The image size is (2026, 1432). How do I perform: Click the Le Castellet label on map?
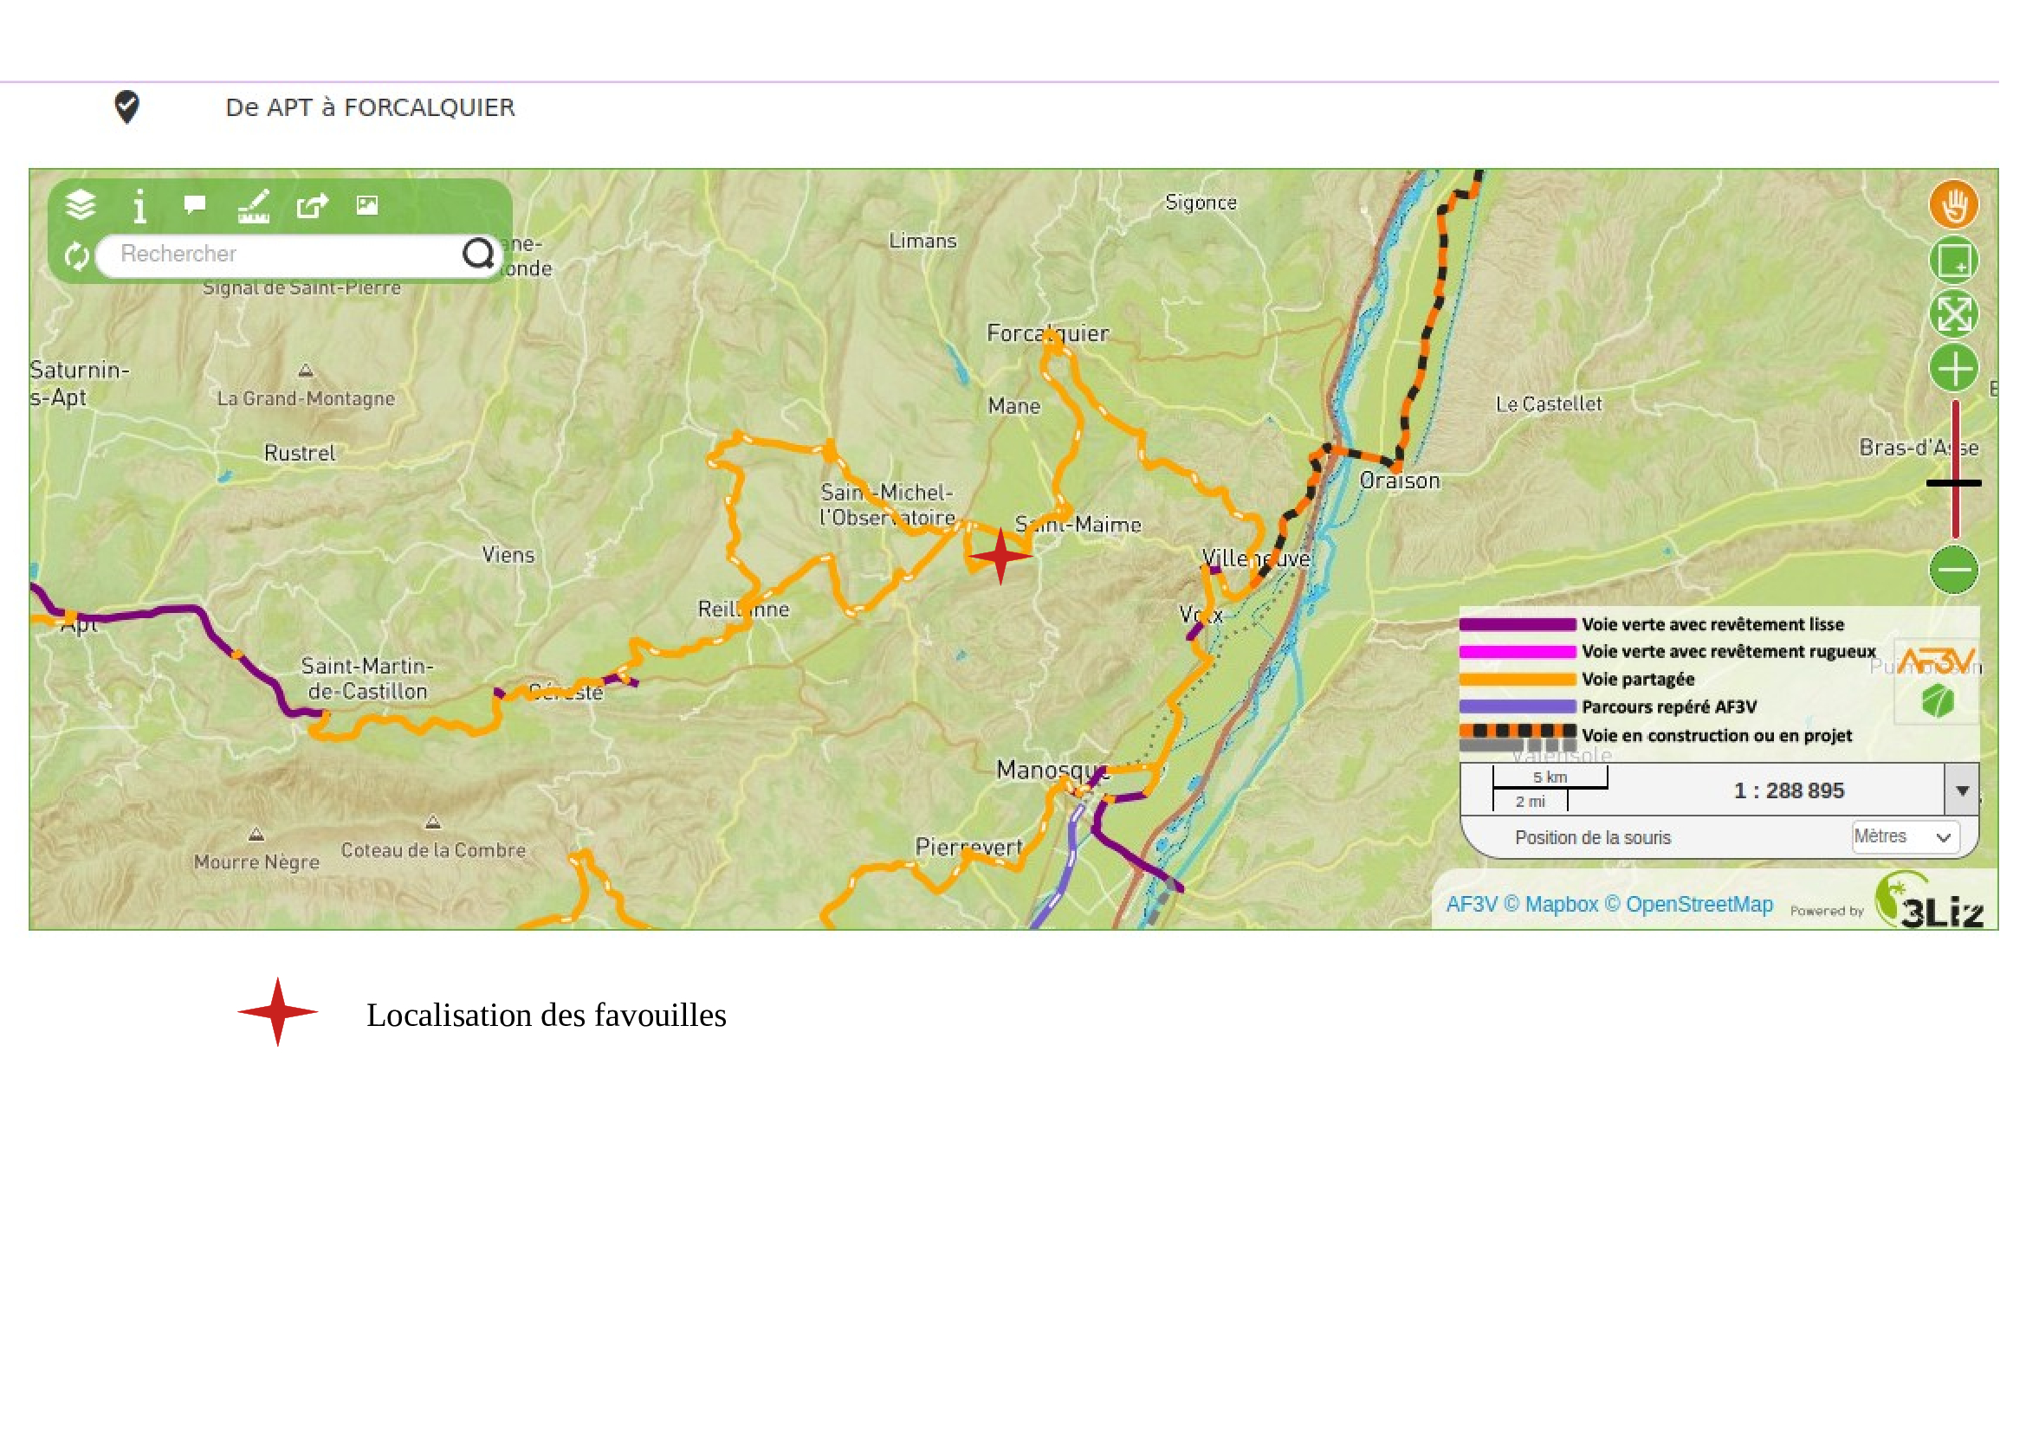pos(1549,403)
